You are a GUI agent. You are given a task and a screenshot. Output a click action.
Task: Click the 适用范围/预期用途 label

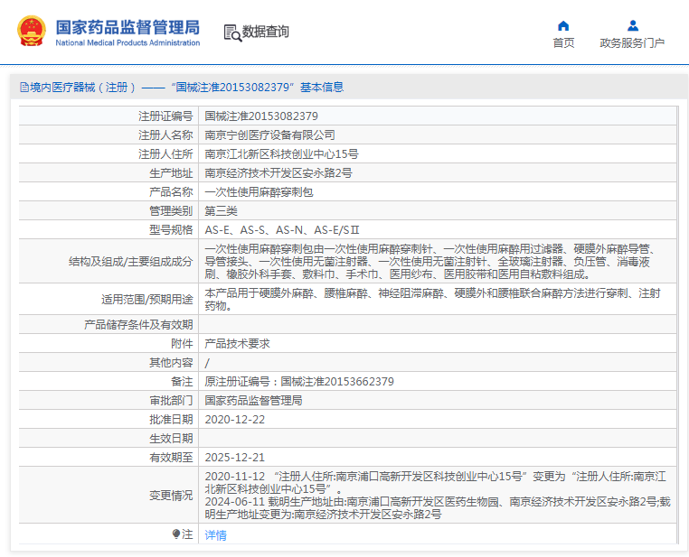tap(147, 299)
